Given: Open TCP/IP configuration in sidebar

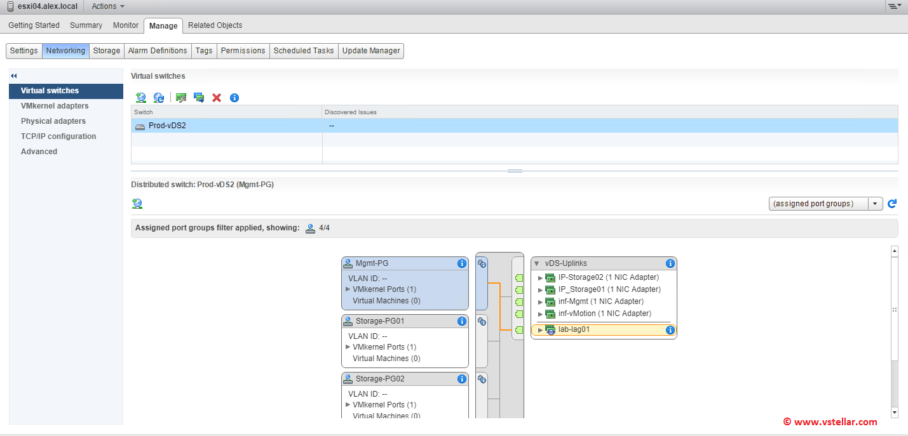Looking at the screenshot, I should (58, 136).
